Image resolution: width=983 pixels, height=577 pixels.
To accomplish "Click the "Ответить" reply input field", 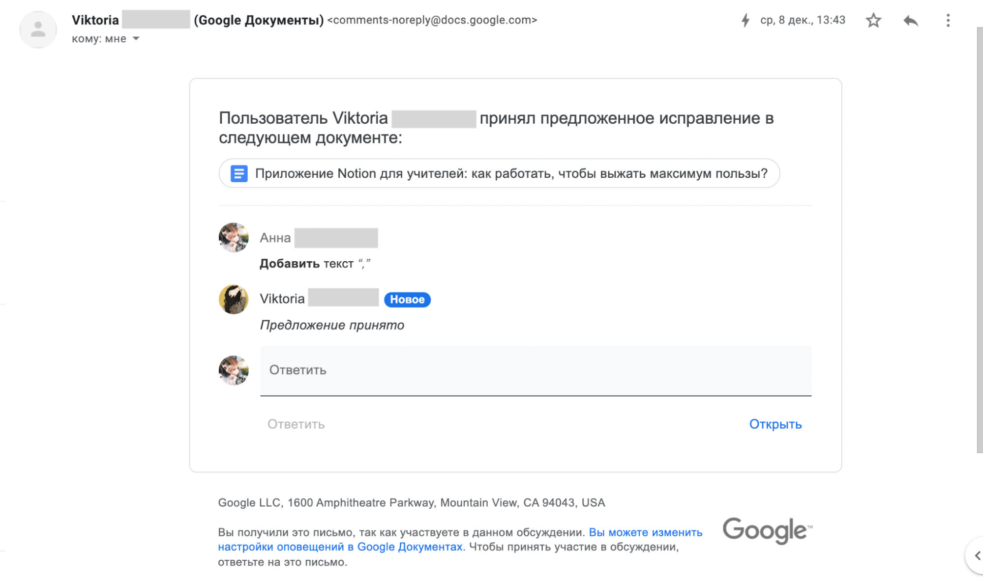I will (535, 370).
